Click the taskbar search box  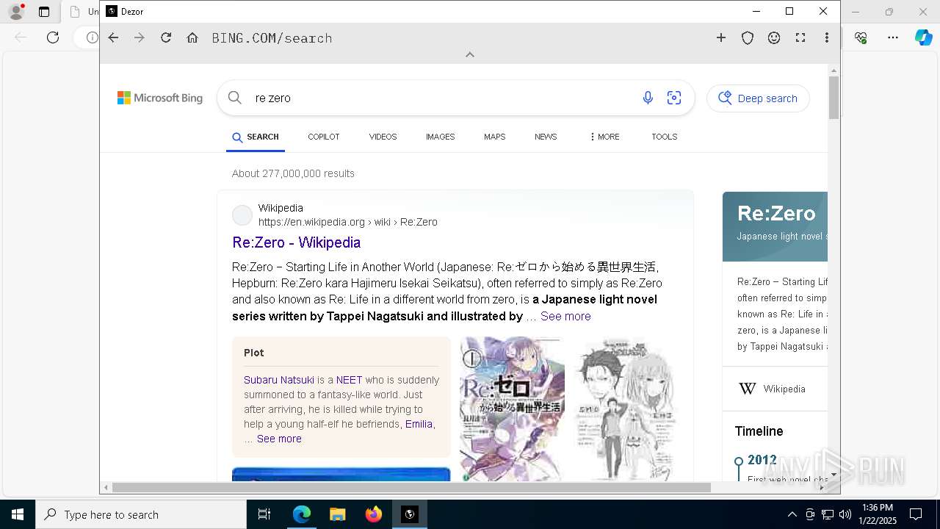pos(141,514)
